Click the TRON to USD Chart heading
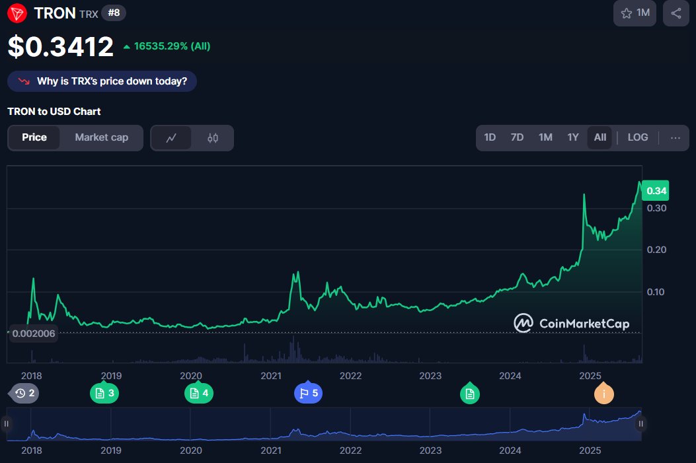Viewport: 696px width, 463px height. 54,112
